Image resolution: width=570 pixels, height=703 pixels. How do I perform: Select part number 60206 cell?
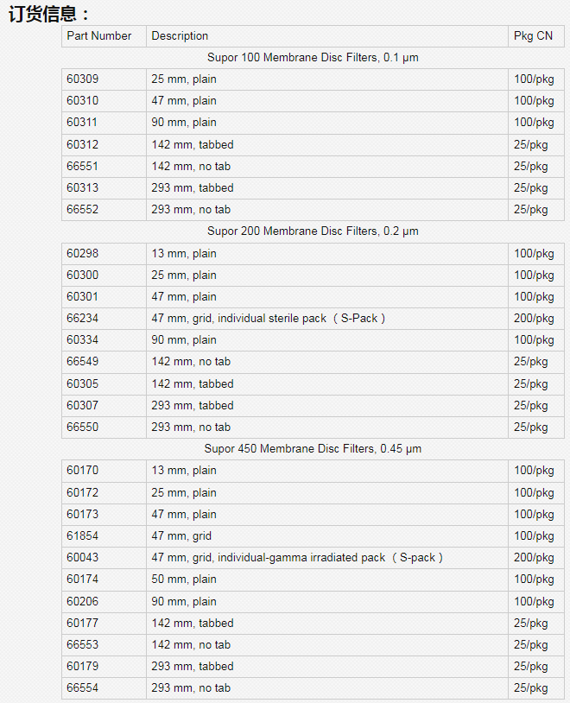[104, 602]
